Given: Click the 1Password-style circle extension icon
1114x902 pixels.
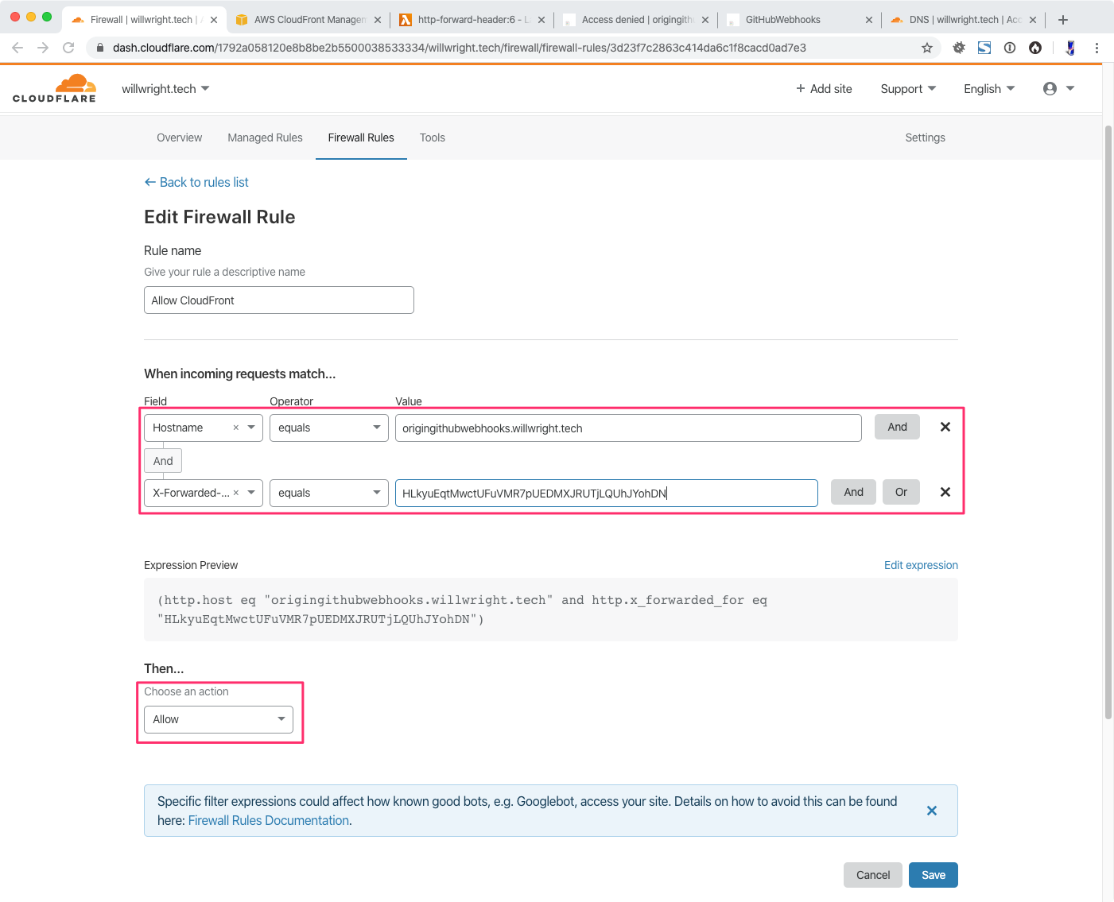Looking at the screenshot, I should pyautogui.click(x=1010, y=48).
